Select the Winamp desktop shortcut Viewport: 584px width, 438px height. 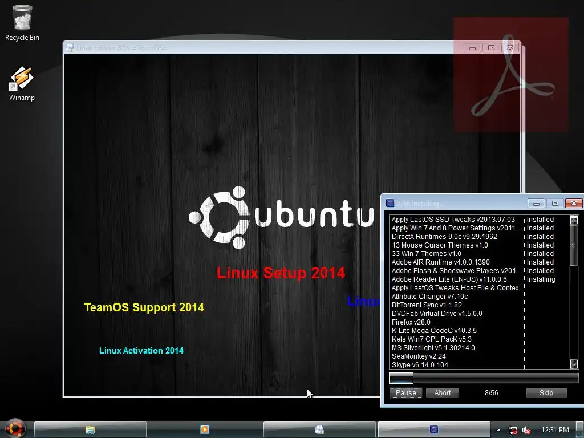point(22,83)
